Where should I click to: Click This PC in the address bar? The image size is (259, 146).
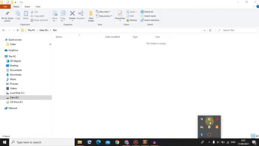32,30
